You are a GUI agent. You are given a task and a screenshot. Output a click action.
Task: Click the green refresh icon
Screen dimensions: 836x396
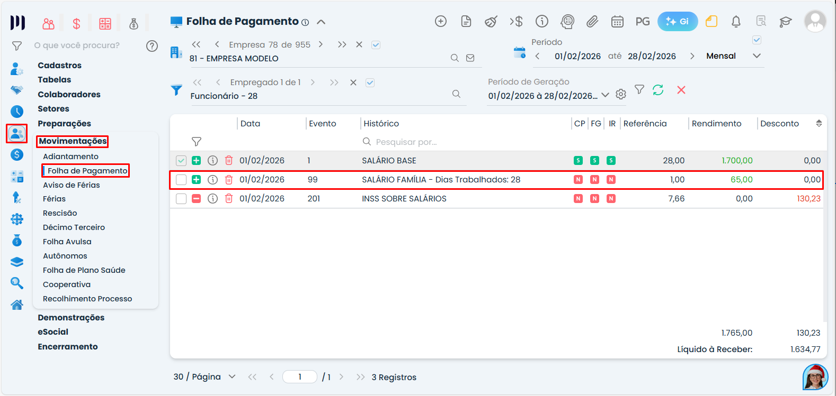click(x=658, y=90)
